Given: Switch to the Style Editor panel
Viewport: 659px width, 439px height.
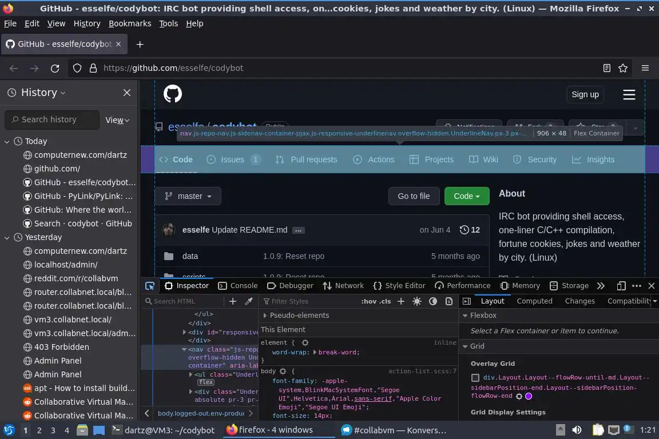Looking at the screenshot, I should coord(399,286).
